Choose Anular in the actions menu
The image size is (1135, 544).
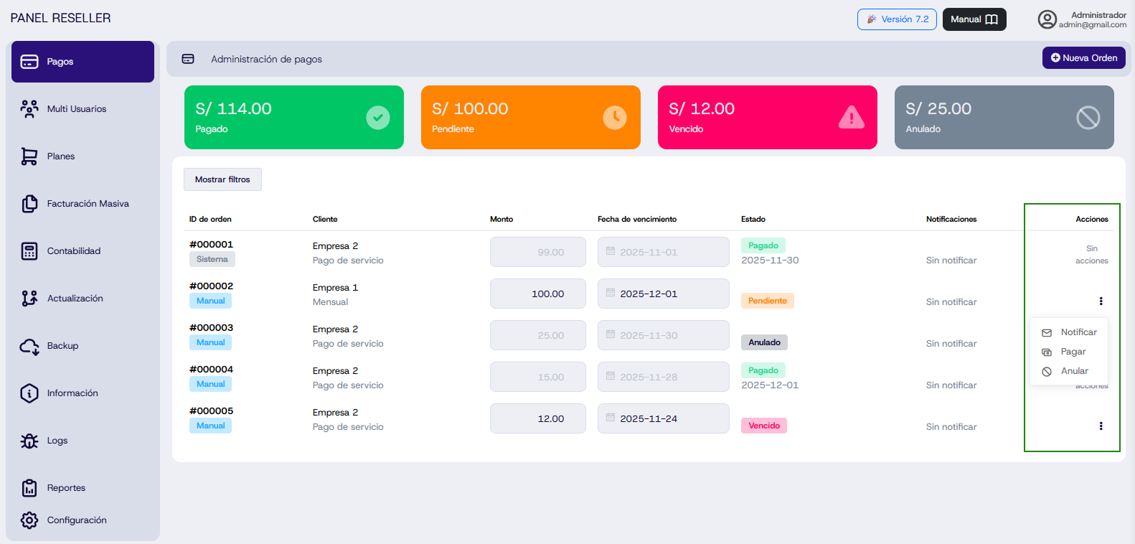(x=1074, y=371)
